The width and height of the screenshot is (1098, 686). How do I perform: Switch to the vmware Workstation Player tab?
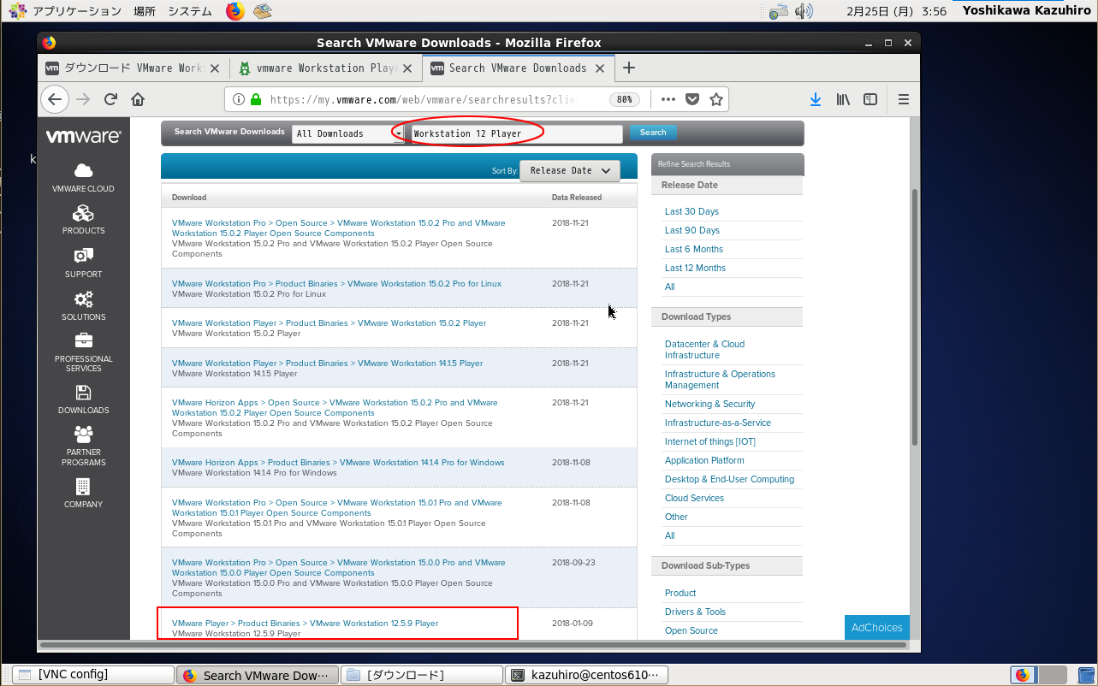[x=325, y=68]
